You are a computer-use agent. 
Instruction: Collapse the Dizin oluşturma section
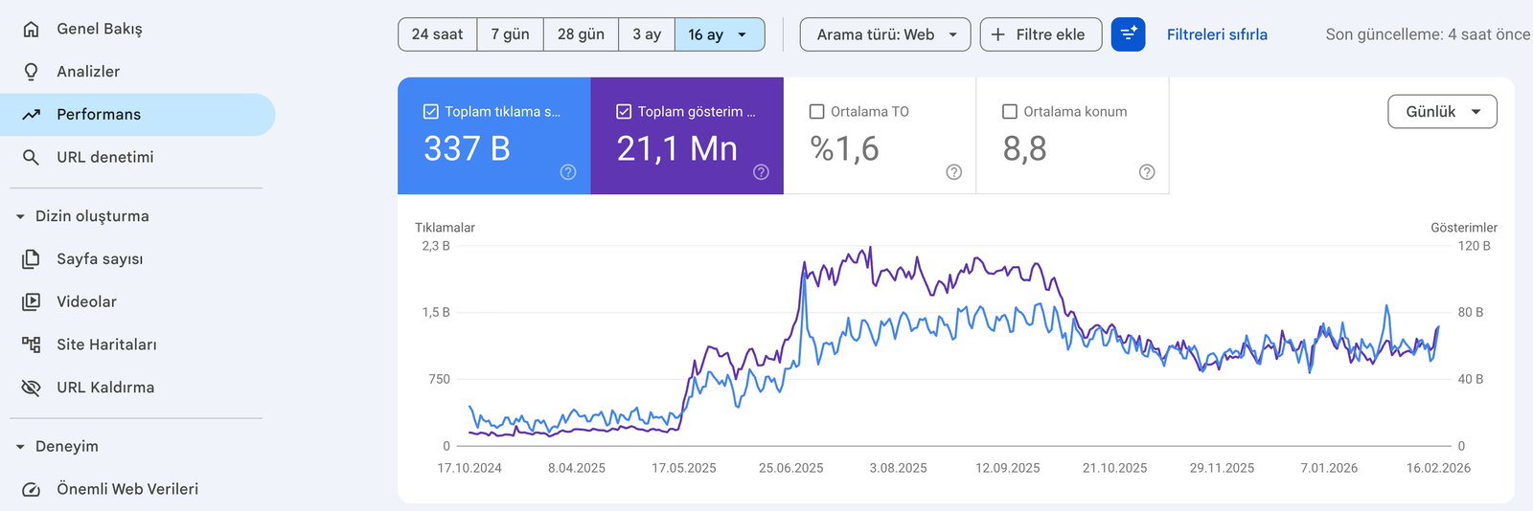[20, 216]
